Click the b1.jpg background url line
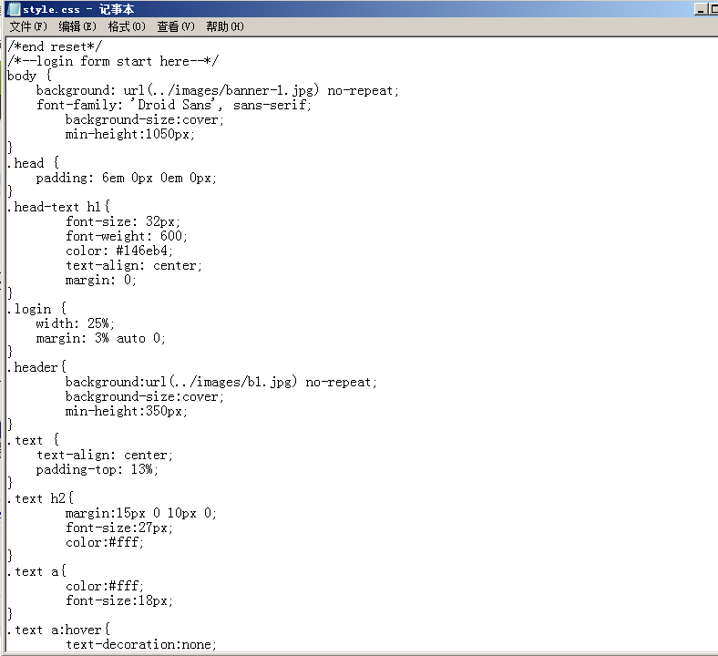This screenshot has width=718, height=656. tap(221, 382)
